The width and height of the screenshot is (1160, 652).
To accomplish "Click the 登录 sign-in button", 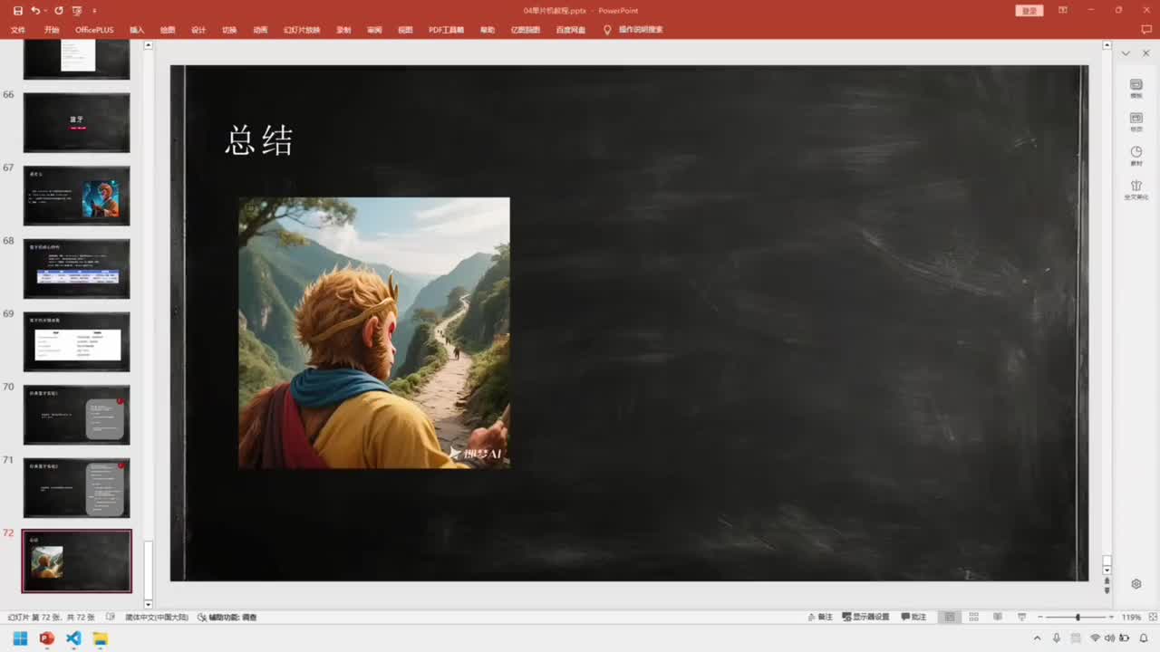I will pos(1029,11).
